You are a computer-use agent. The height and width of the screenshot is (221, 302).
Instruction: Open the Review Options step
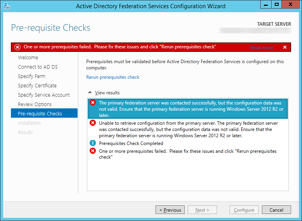[35, 104]
